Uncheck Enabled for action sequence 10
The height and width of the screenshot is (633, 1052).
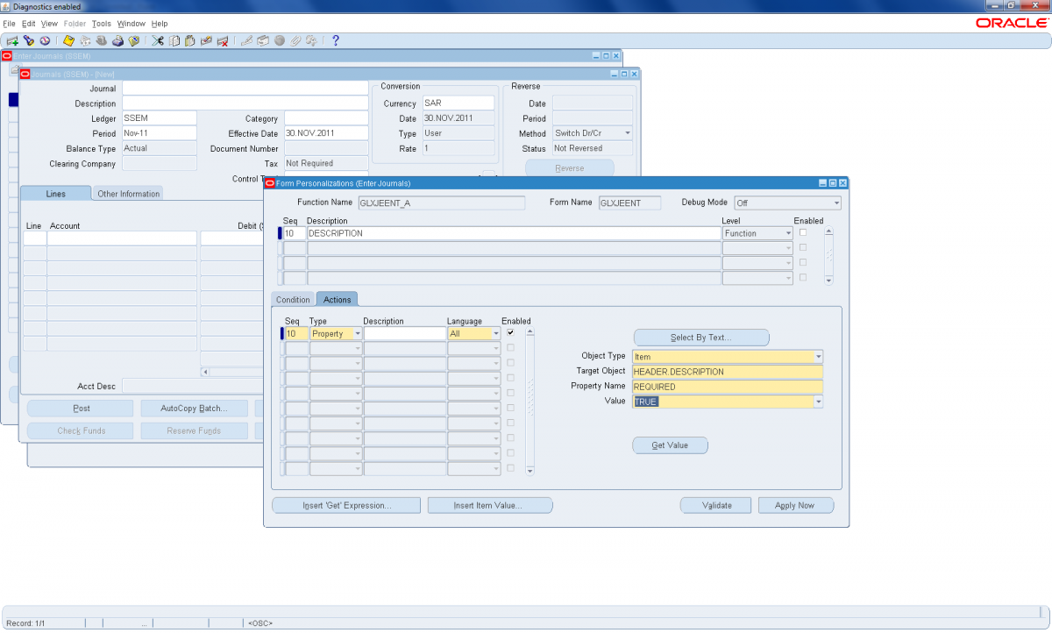pyautogui.click(x=511, y=332)
